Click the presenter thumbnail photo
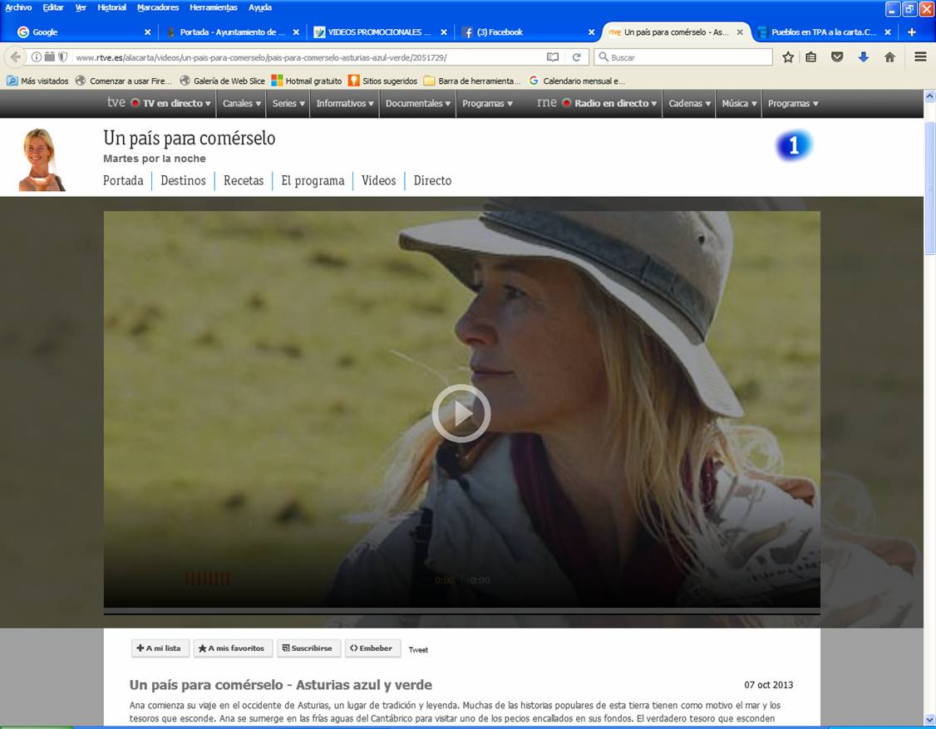 (x=42, y=159)
